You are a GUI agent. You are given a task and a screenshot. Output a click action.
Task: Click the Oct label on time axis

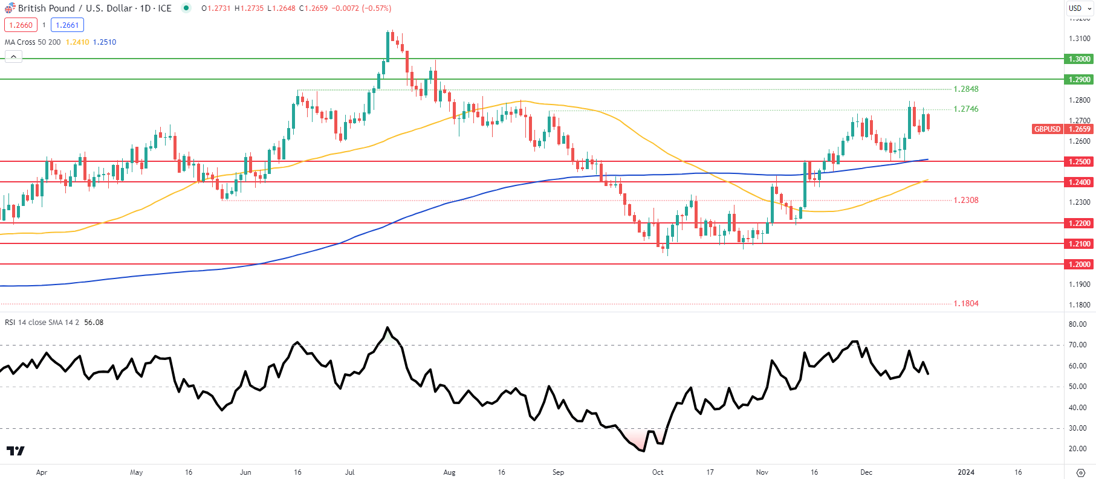click(x=658, y=472)
